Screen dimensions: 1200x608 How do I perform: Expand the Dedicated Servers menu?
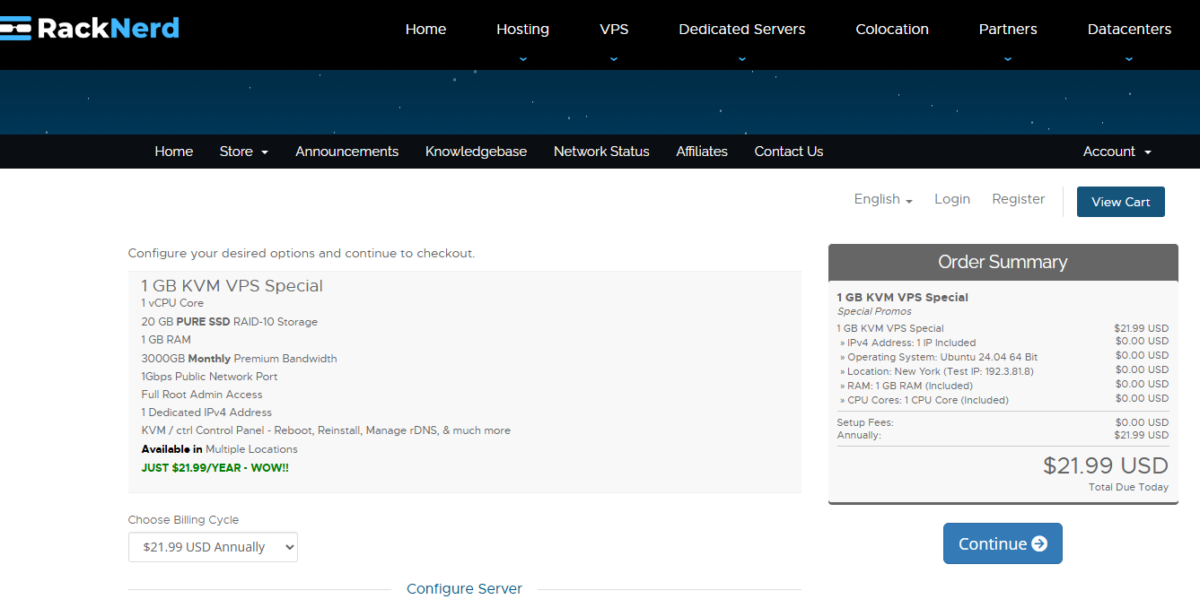coord(741,29)
